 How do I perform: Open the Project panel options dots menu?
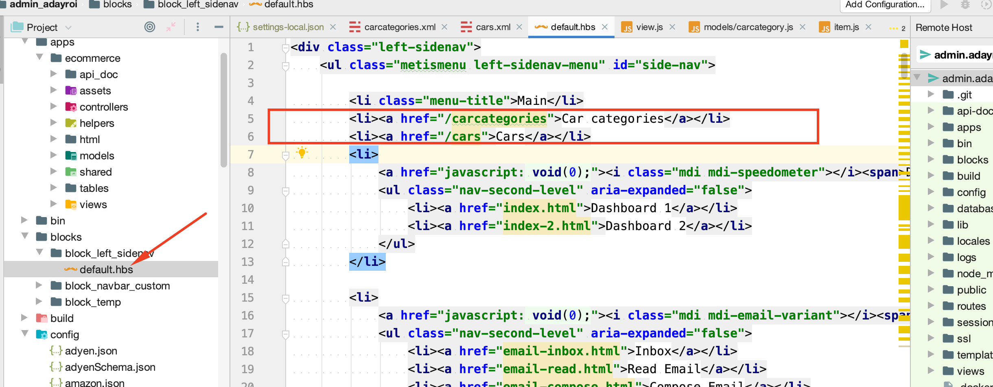tap(198, 27)
